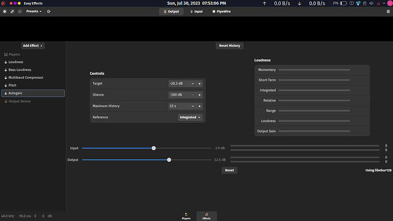Image resolution: width=393 pixels, height=221 pixels.
Task: Click the Reset button below sliders
Action: point(230,170)
